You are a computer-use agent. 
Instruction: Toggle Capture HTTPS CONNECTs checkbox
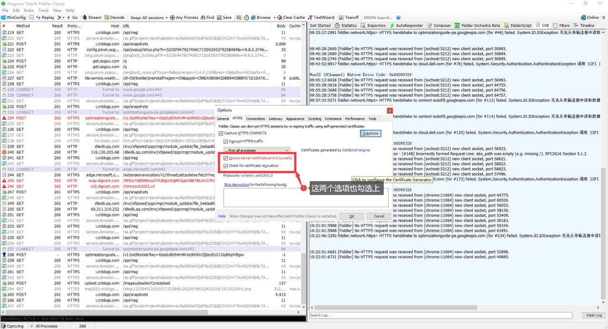pyautogui.click(x=221, y=133)
